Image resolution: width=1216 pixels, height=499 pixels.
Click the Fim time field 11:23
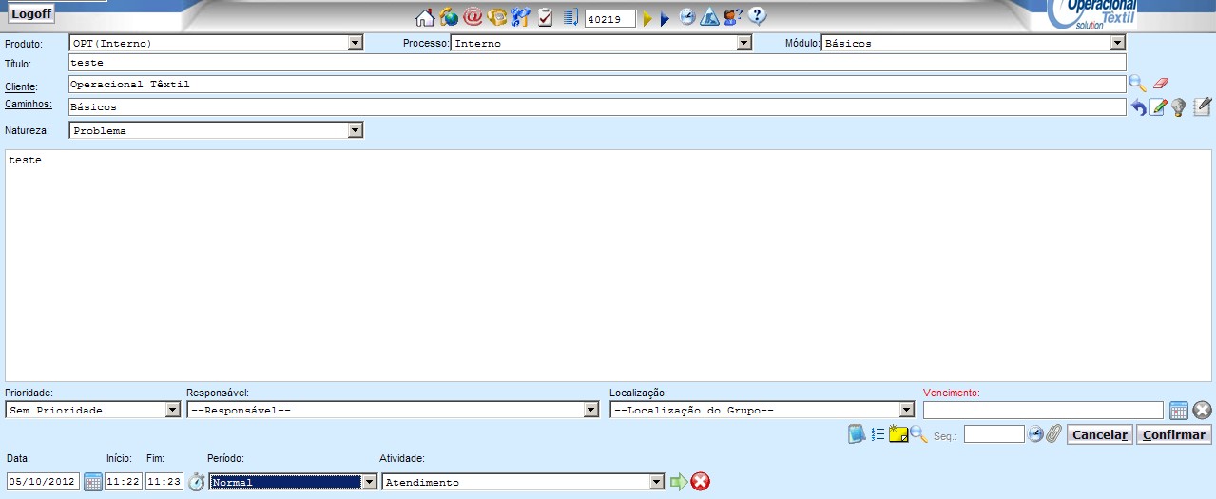pyautogui.click(x=164, y=482)
